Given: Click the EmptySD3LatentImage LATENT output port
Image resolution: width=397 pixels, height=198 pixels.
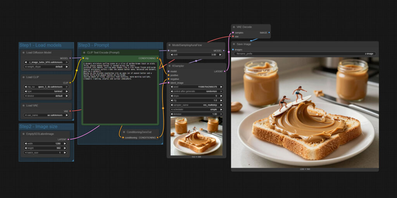Looking at the screenshot, I should coord(68,139).
